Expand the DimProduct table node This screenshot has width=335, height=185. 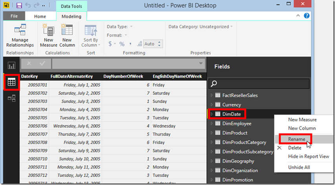point(212,133)
